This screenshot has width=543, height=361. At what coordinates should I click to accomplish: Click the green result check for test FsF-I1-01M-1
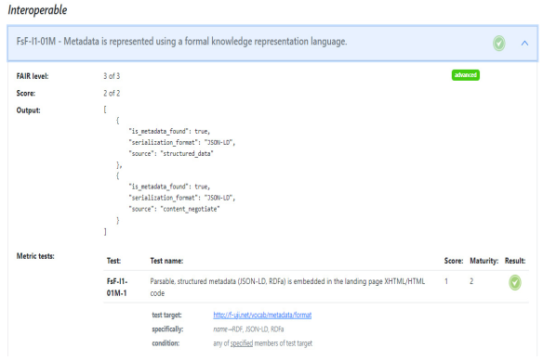(514, 282)
